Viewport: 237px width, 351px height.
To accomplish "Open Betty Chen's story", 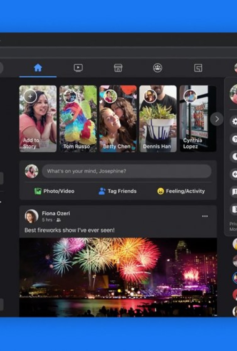I will click(118, 119).
